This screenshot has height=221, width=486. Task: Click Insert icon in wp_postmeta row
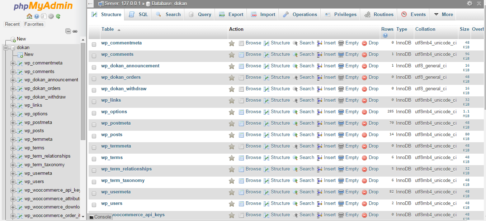(x=320, y=124)
